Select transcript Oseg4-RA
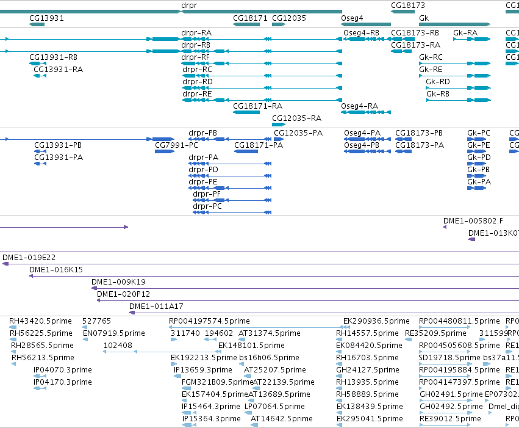The width and height of the screenshot is (519, 428). 359,106
